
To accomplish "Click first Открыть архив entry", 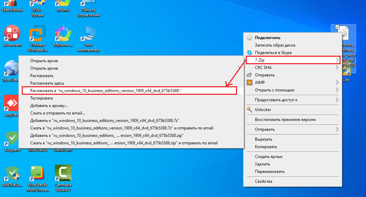I will 131,61.
